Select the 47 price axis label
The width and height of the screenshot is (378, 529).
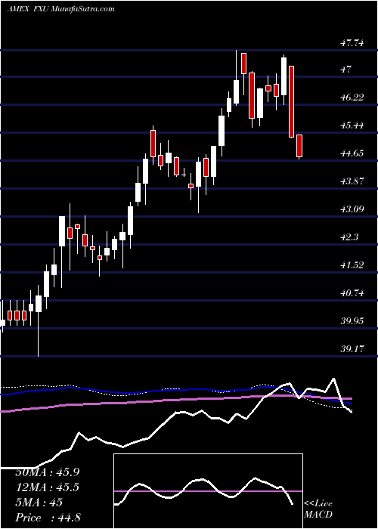point(346,70)
